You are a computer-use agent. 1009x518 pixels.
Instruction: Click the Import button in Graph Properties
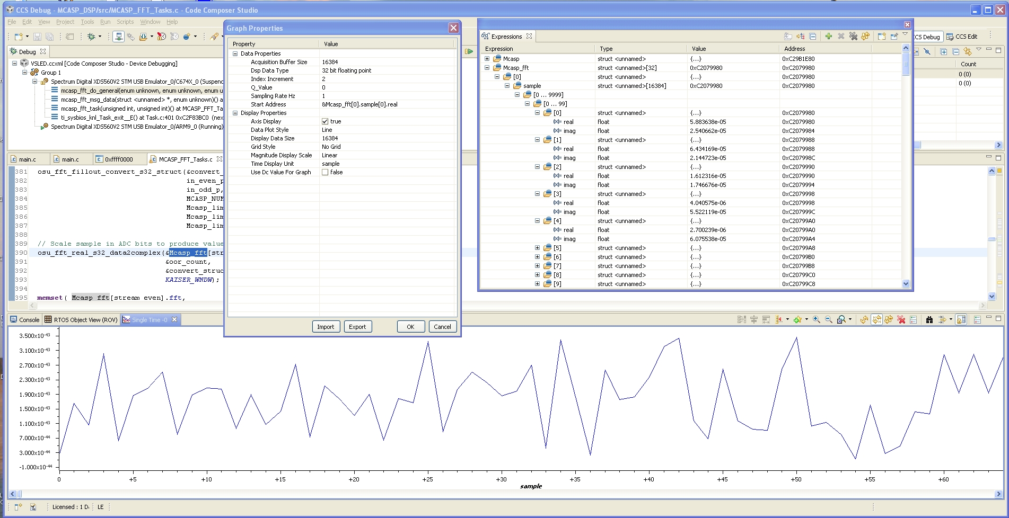326,327
